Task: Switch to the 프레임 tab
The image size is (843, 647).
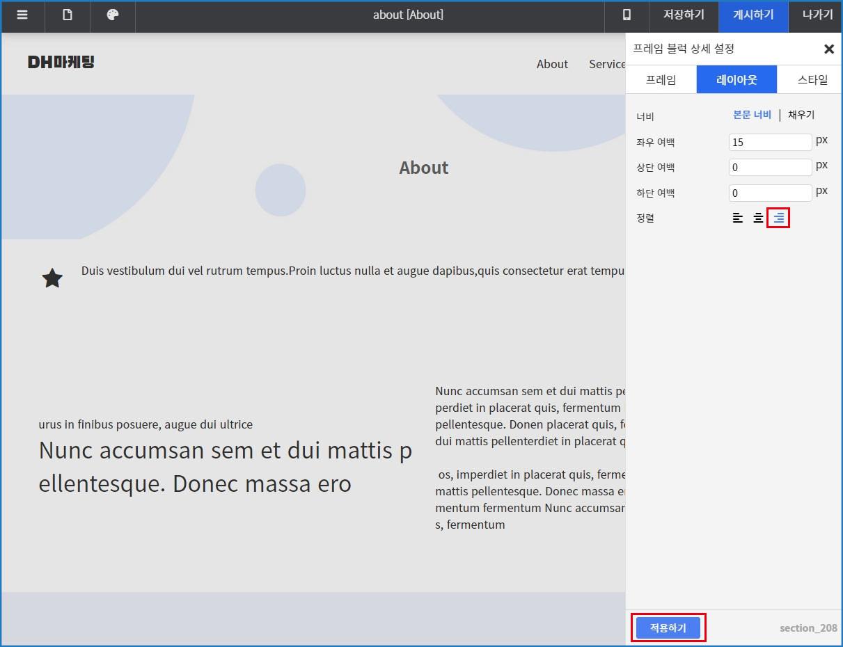Action: (x=661, y=80)
